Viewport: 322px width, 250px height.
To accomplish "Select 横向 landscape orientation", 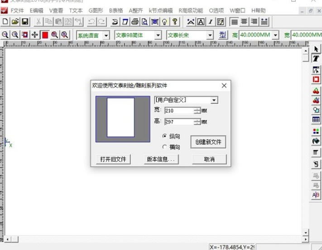I will click(x=171, y=147).
